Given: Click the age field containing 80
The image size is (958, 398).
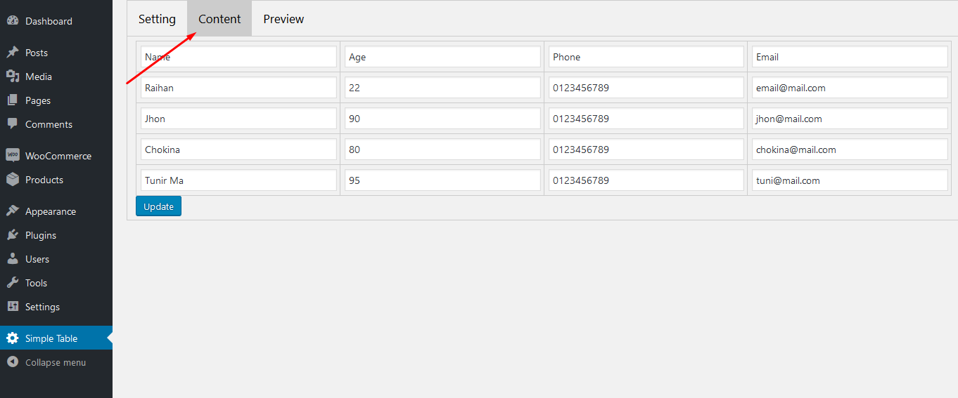Looking at the screenshot, I should [442, 150].
